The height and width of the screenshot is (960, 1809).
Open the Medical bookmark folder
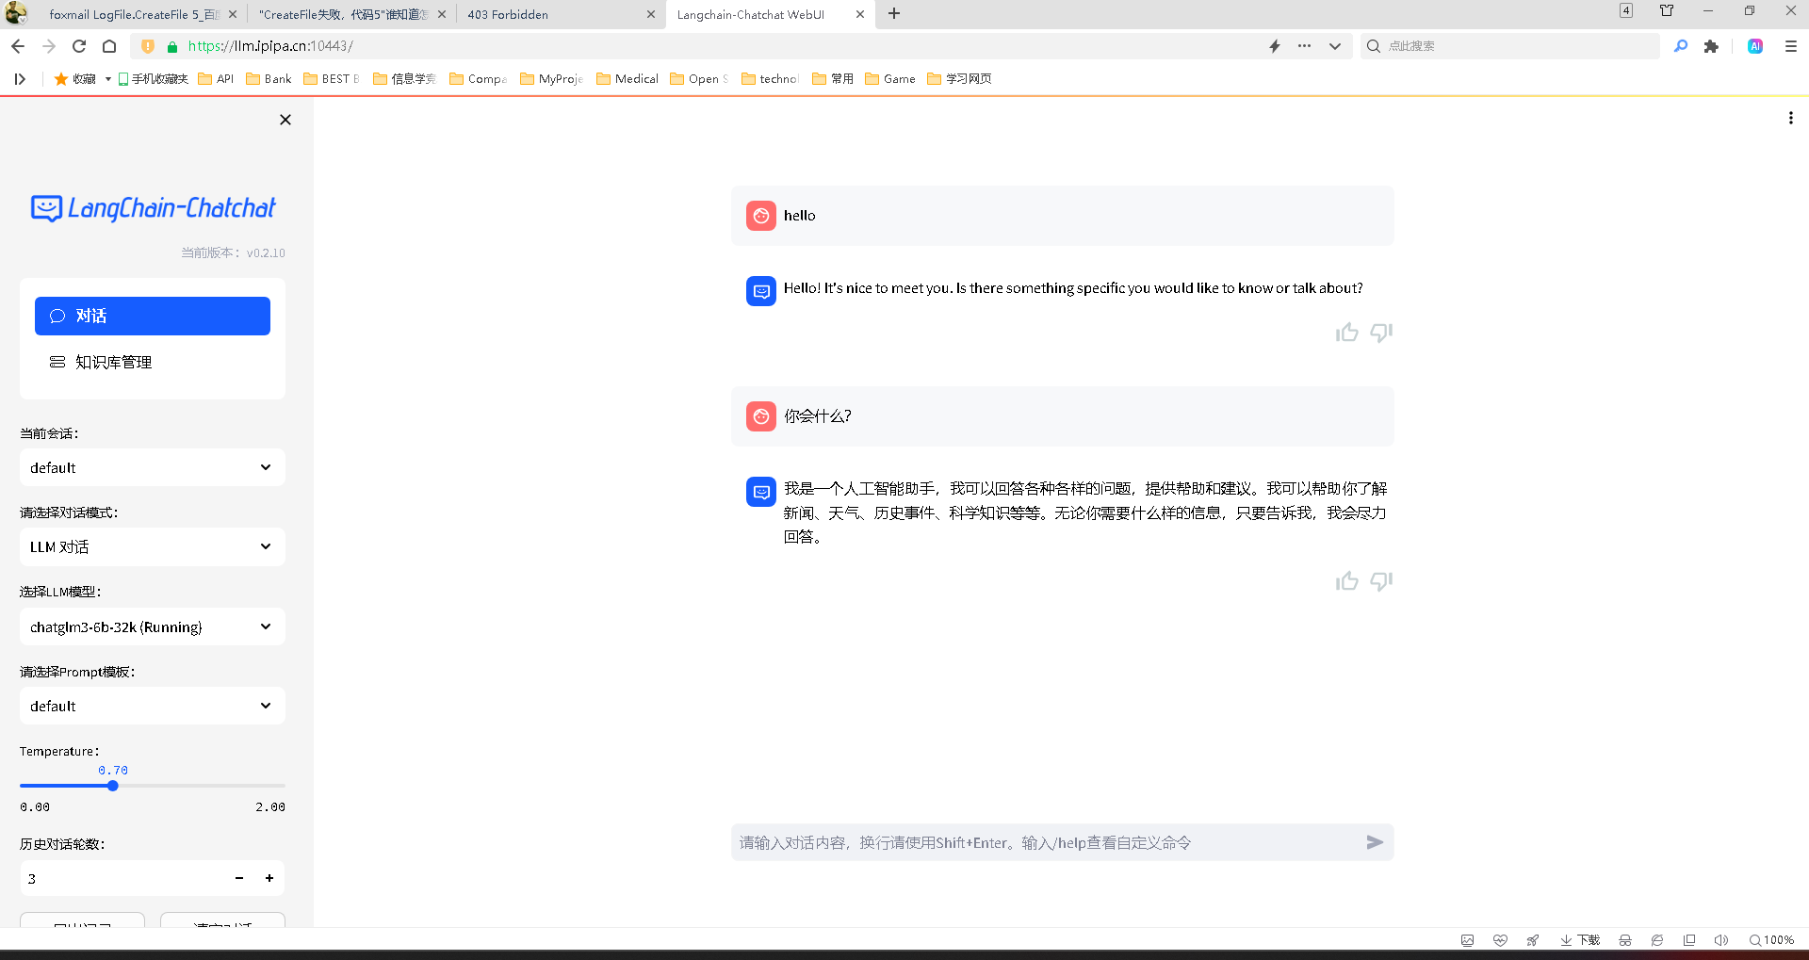[627, 79]
